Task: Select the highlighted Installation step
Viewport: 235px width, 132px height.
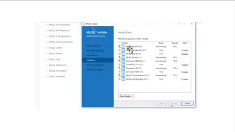Action: [x=98, y=60]
